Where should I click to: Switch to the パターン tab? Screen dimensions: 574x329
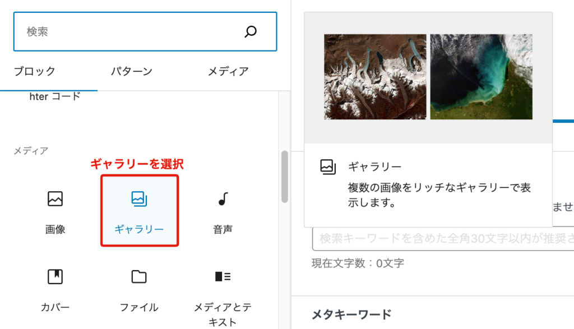pyautogui.click(x=131, y=71)
